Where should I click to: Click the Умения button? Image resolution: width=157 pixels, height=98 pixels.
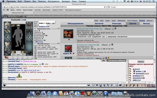pos(108,21)
